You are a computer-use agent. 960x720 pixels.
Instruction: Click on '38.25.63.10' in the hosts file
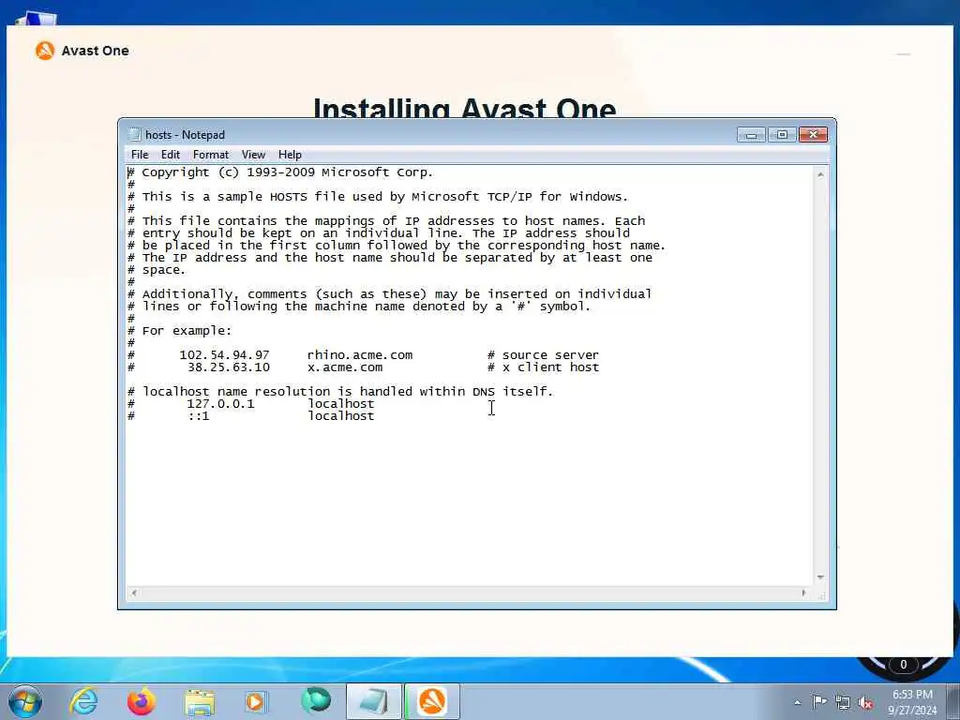click(x=229, y=367)
